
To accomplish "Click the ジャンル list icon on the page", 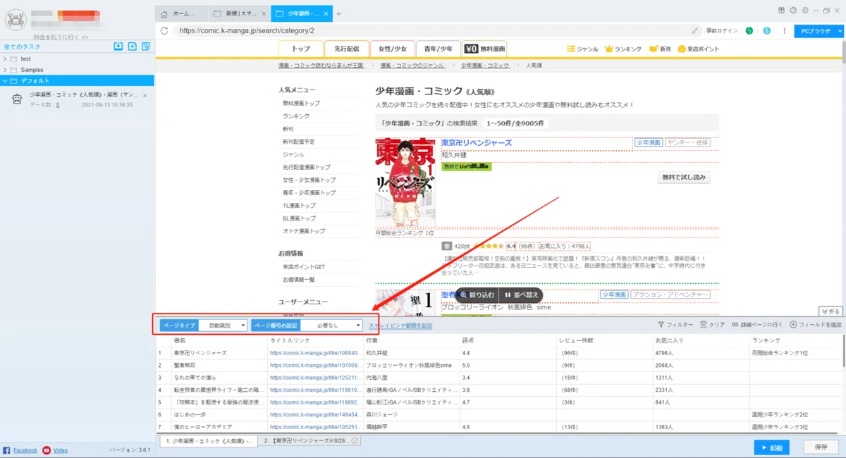I will point(571,49).
